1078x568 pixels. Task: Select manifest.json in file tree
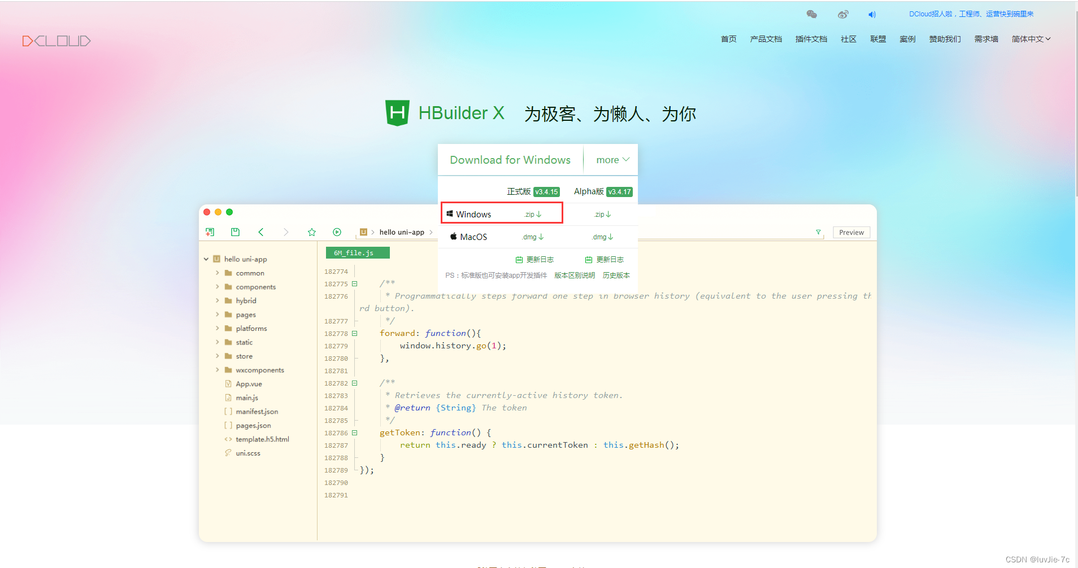tap(257, 412)
